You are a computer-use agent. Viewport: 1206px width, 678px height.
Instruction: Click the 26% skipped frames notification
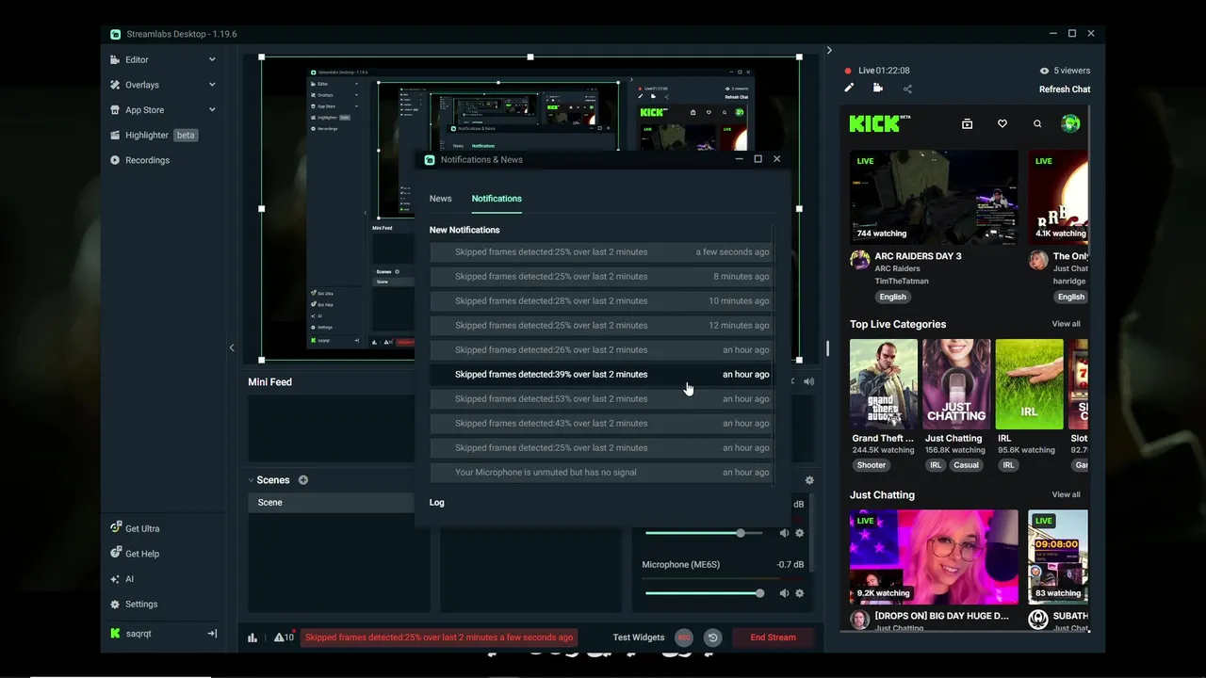(601, 349)
